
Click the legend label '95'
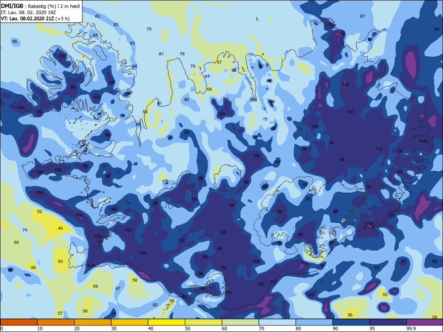click(373, 328)
